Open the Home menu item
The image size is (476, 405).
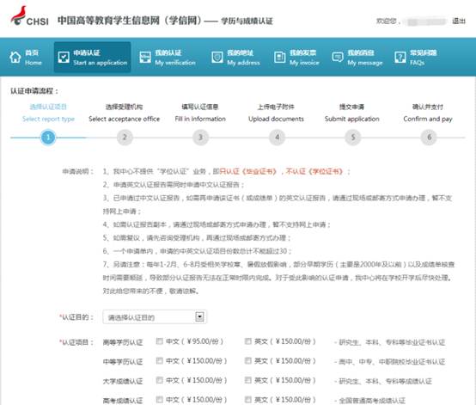(26, 58)
